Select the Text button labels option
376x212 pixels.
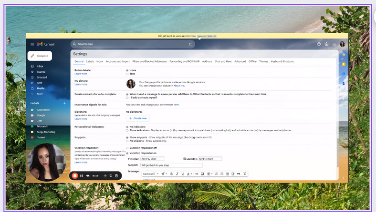point(127,74)
